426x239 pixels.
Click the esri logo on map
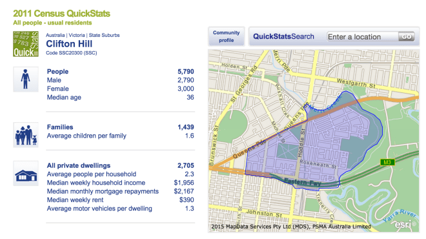(x=405, y=224)
